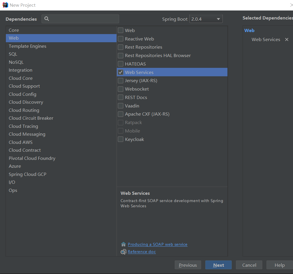Open Cloud Circuit Breaker category
Viewport: 293px width, 274px height.
tap(61, 118)
